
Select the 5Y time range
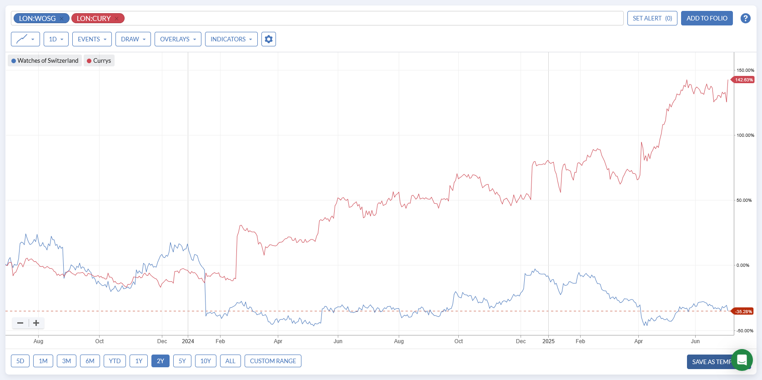point(182,361)
